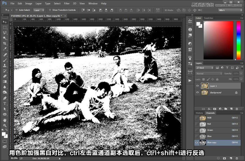The image size is (245, 161).
Task: Switch to the History tab
Action: [x=199, y=113]
